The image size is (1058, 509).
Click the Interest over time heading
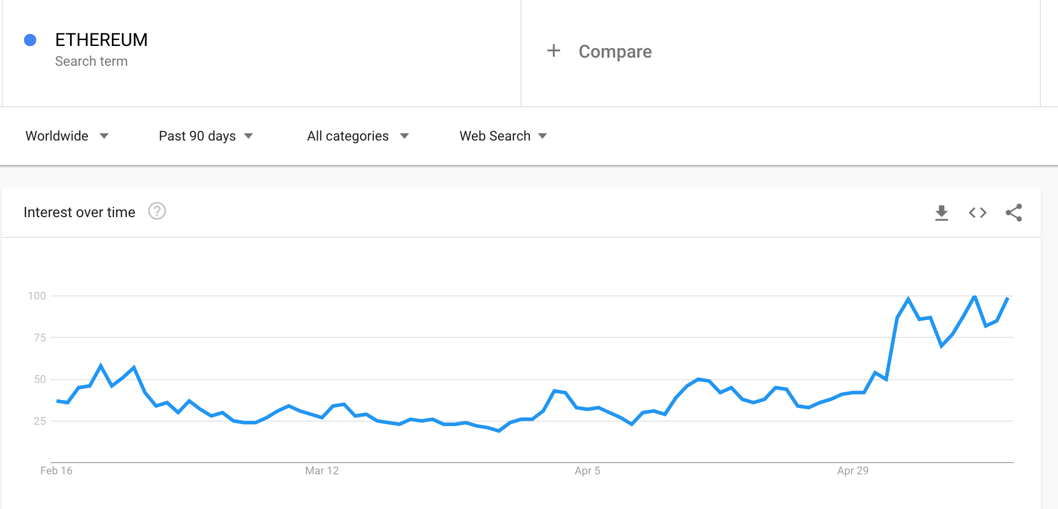point(79,212)
